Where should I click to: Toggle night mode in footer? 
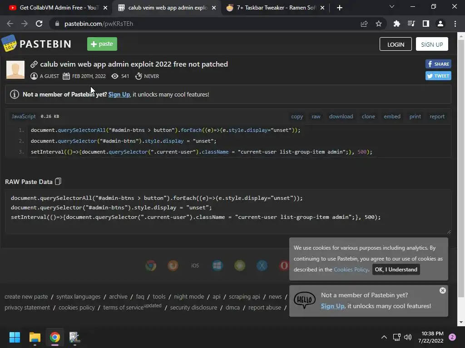tap(189, 296)
